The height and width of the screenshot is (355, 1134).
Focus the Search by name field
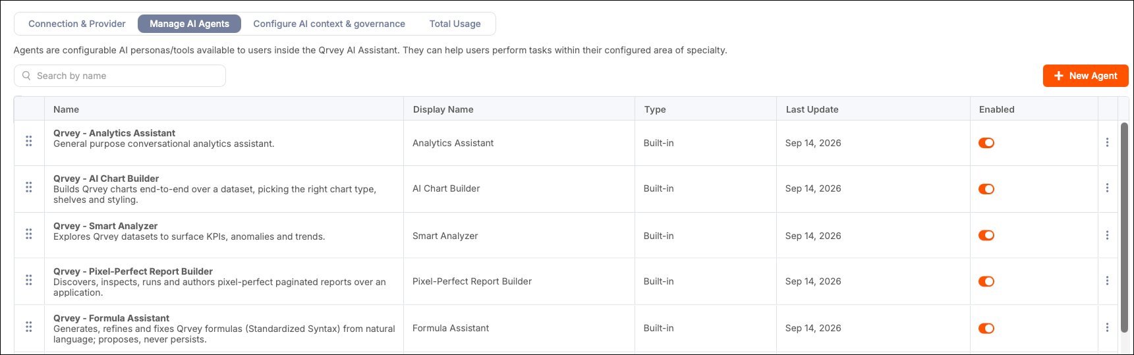(120, 76)
